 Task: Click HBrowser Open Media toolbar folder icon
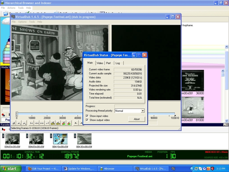click(6, 13)
